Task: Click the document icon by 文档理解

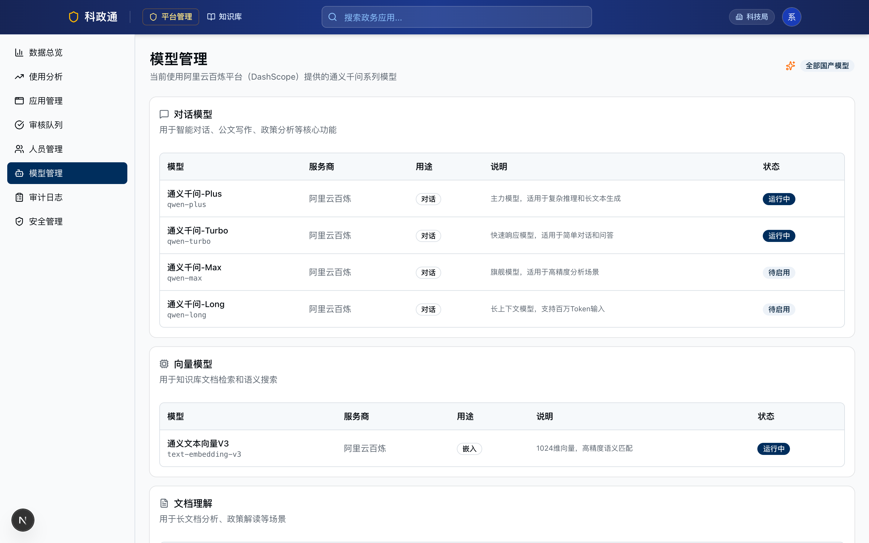Action: (x=164, y=503)
